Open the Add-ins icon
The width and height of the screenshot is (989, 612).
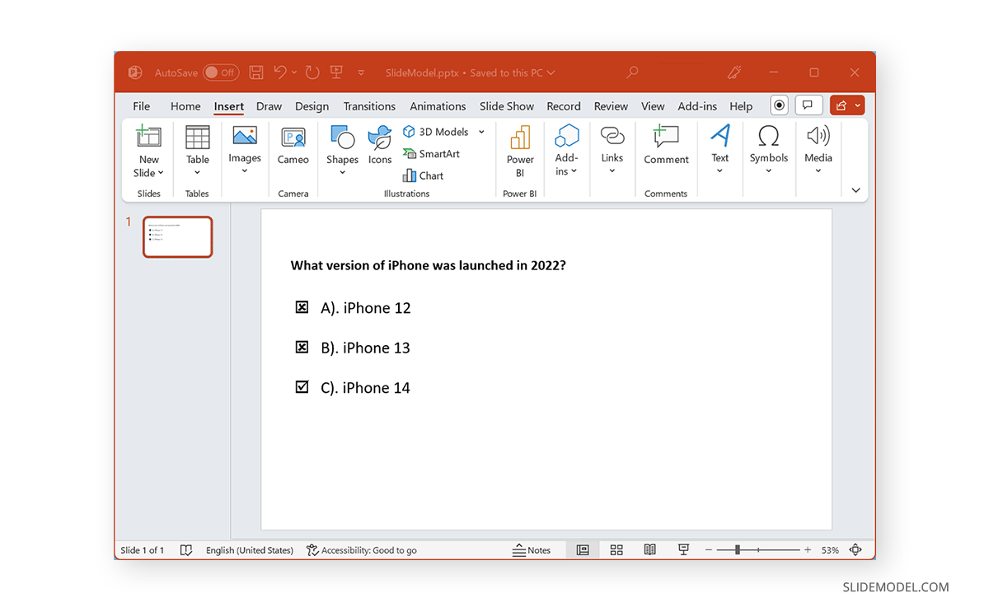click(x=567, y=136)
